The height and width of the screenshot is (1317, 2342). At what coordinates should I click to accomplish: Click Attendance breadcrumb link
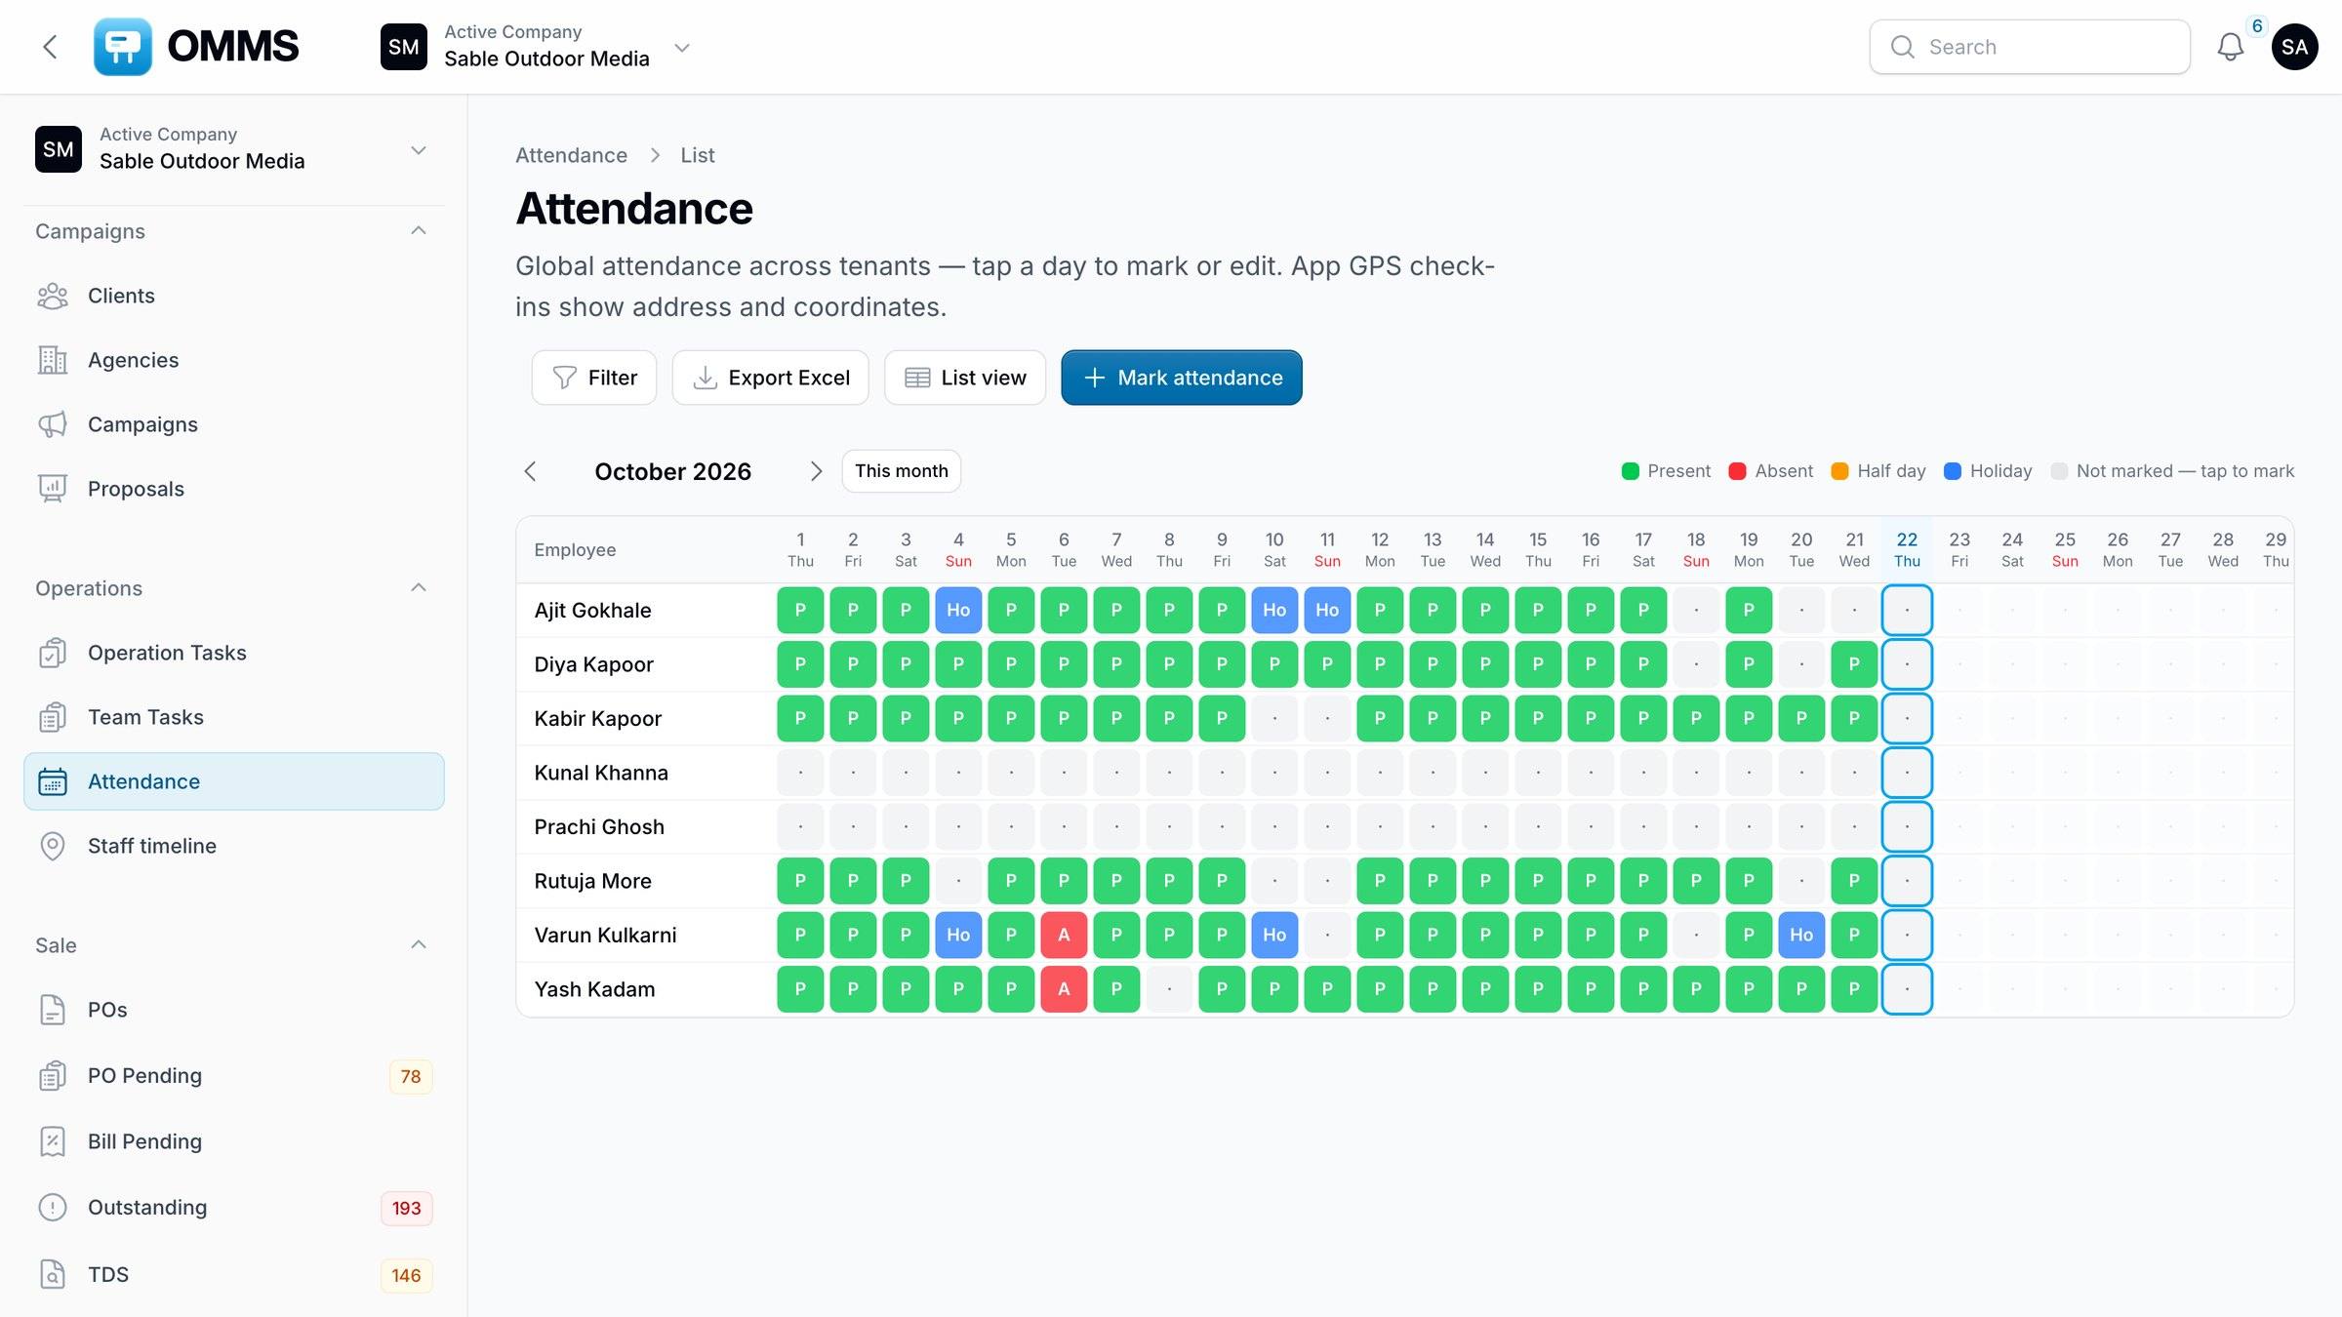coord(571,155)
